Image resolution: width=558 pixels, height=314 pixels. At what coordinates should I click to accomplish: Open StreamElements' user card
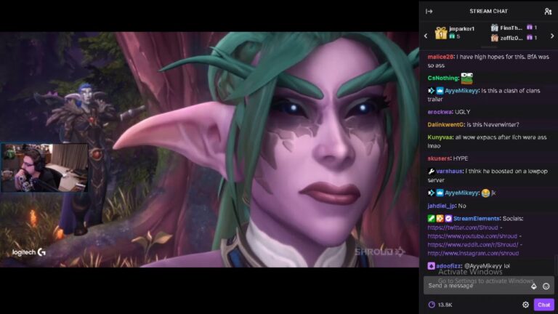pos(477,219)
